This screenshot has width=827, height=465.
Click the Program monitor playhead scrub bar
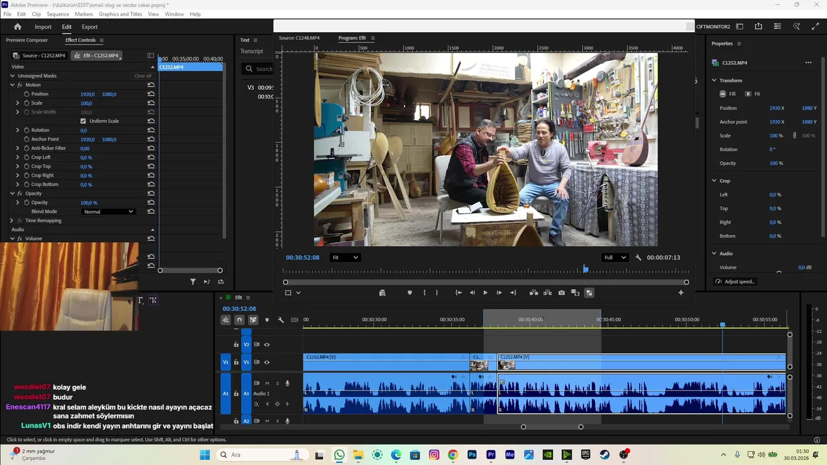coord(485,271)
